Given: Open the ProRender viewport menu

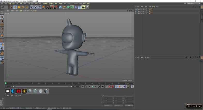Looking at the screenshot, I should click(x=34, y=11).
